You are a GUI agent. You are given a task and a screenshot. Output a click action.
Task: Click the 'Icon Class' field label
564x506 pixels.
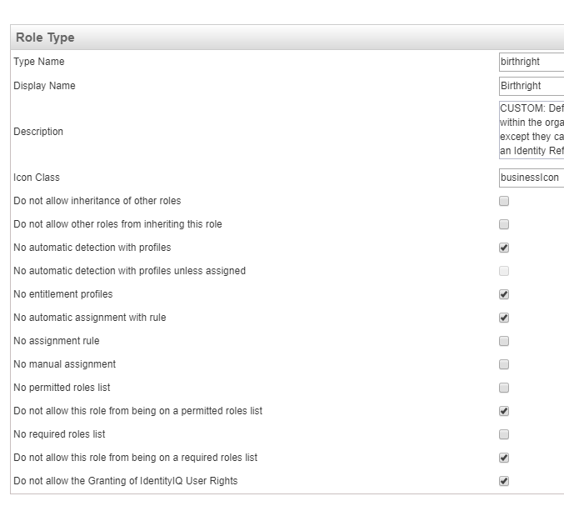[x=37, y=178]
